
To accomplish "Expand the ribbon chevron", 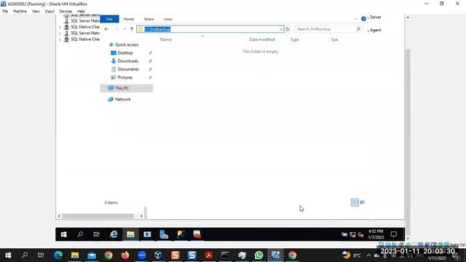I will 356,19.
